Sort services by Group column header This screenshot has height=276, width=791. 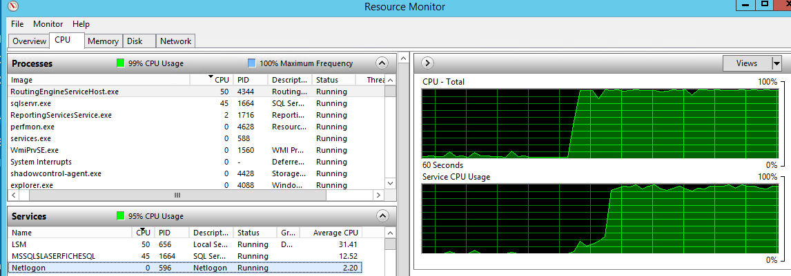[x=288, y=233]
